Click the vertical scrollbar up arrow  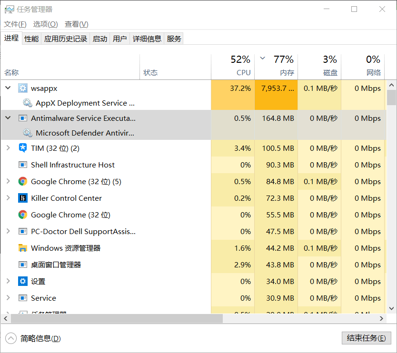point(391,85)
